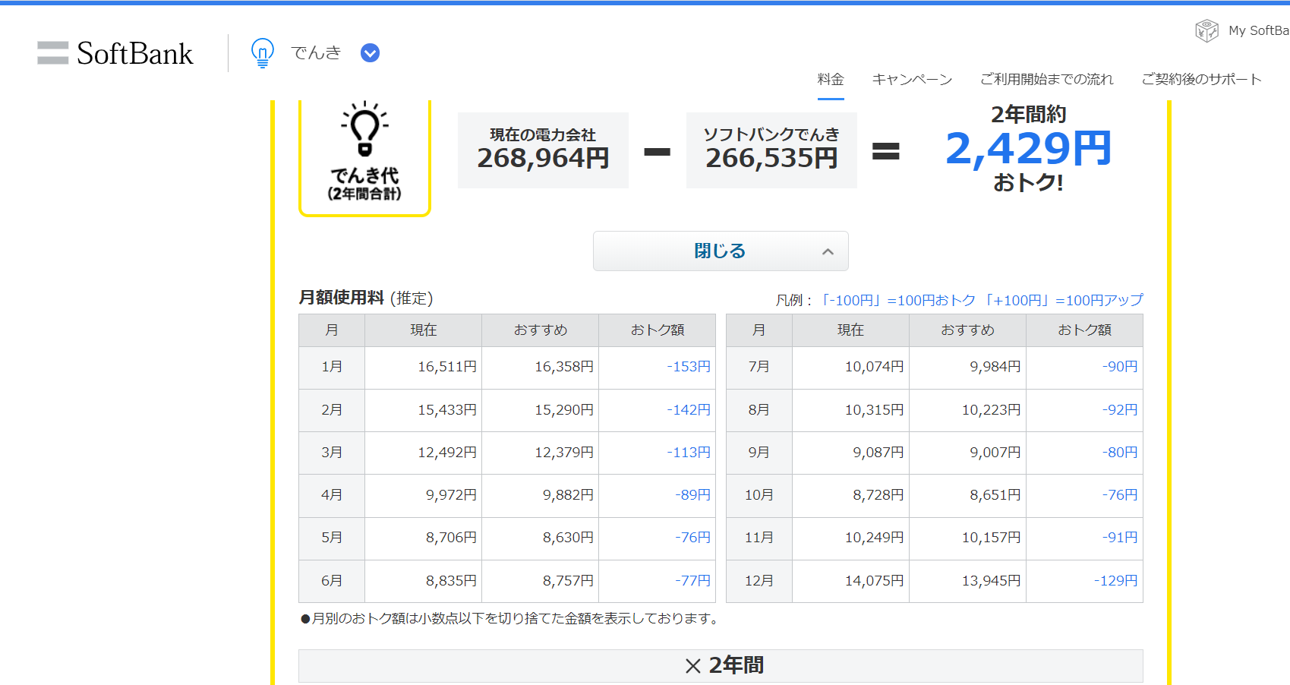
Task: Click the -90円 savings cell
Action: (1084, 367)
